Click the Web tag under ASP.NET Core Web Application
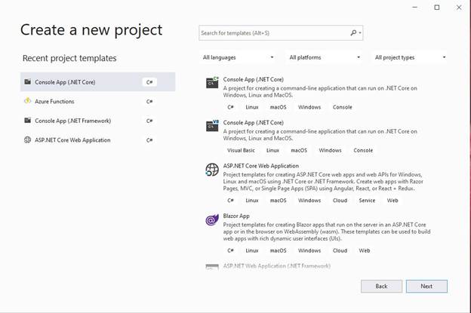The image size is (471, 313). [392, 201]
